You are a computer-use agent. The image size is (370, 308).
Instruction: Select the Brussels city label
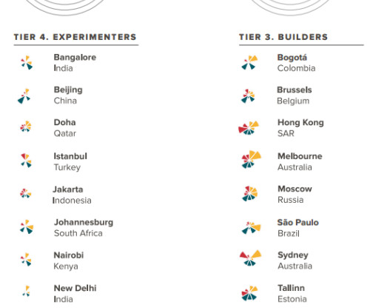coord(295,90)
